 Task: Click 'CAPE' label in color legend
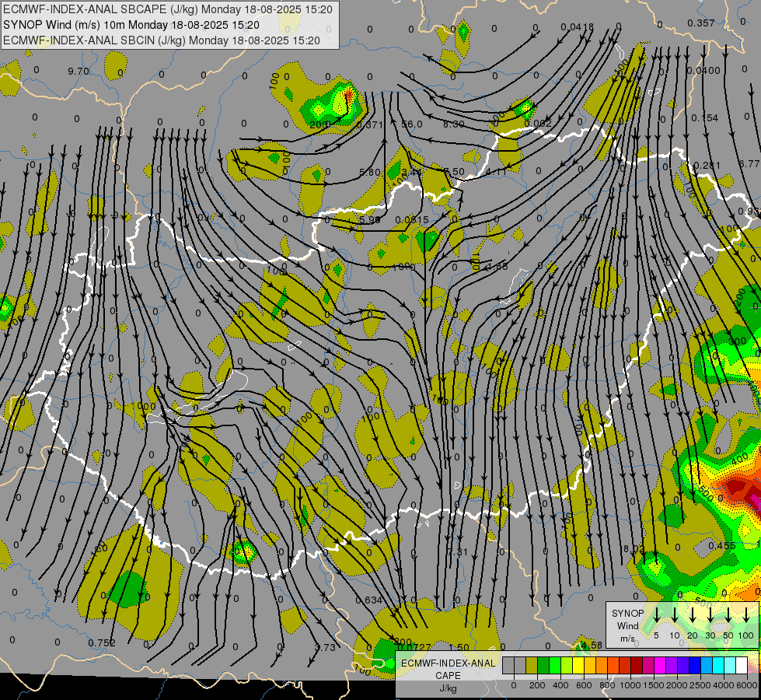click(x=448, y=676)
